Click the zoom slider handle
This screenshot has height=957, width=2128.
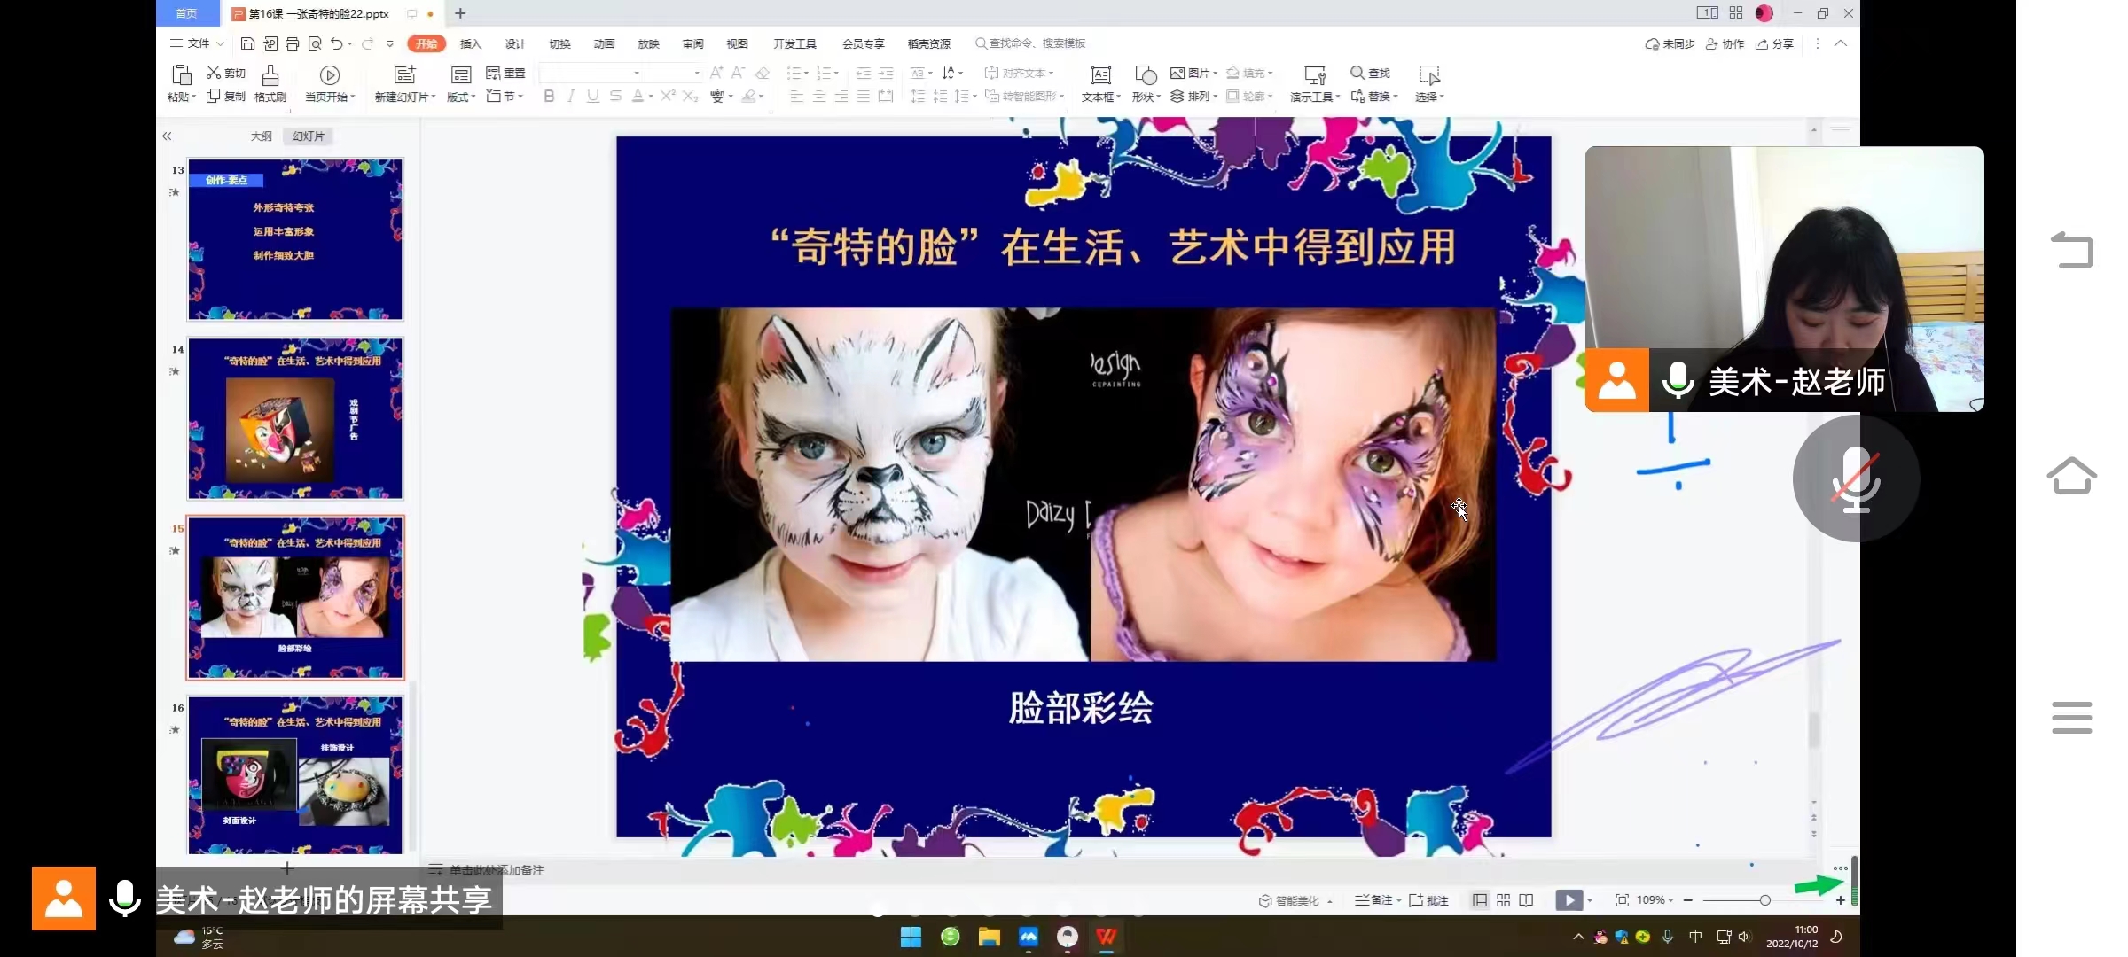point(1764,900)
